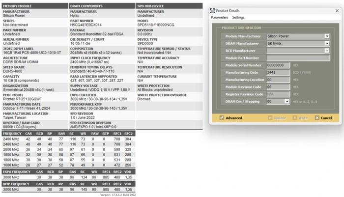Click the Module Serial Number field
344x197 pixels.
(278, 65)
